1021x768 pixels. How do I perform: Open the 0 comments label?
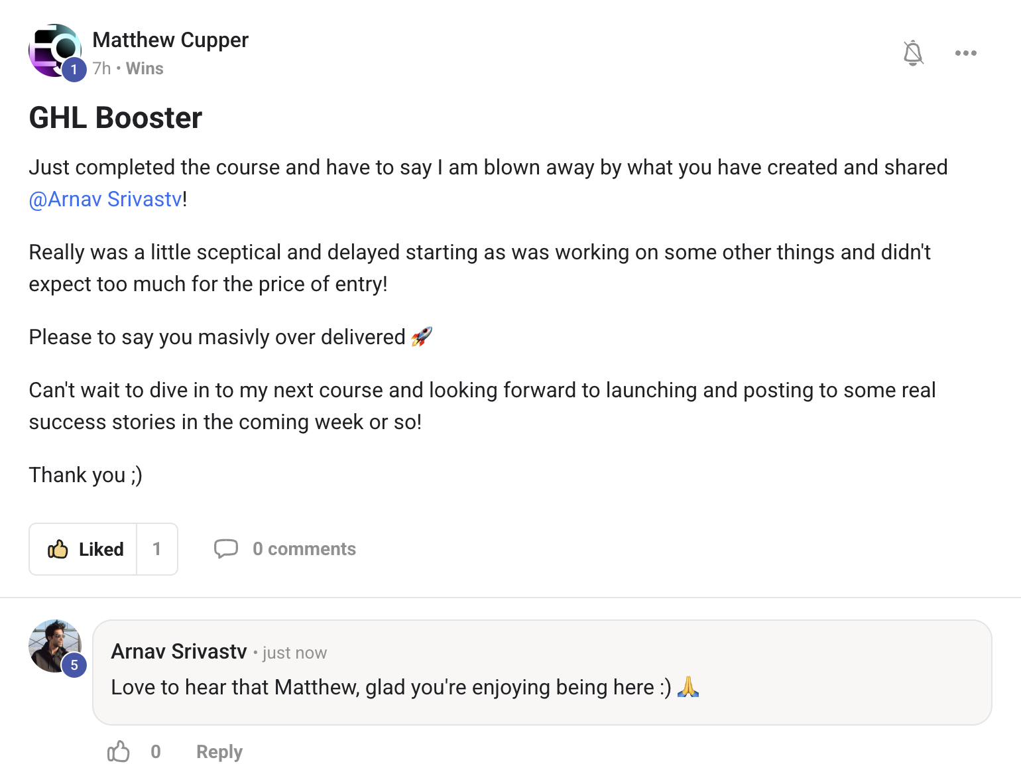(x=304, y=549)
